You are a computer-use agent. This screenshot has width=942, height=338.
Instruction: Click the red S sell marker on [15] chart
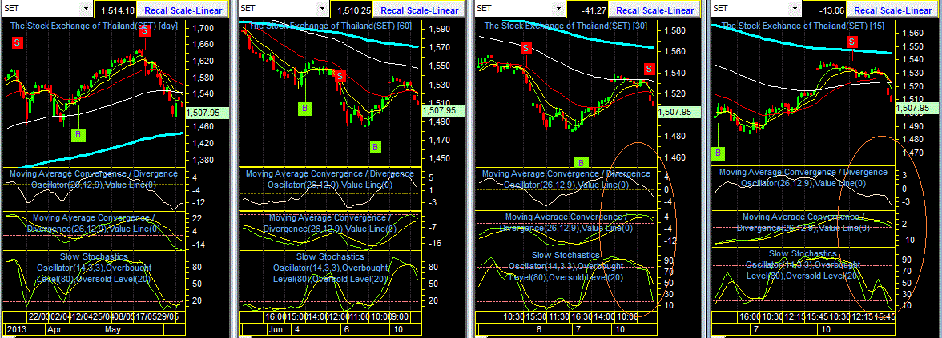pyautogui.click(x=852, y=42)
